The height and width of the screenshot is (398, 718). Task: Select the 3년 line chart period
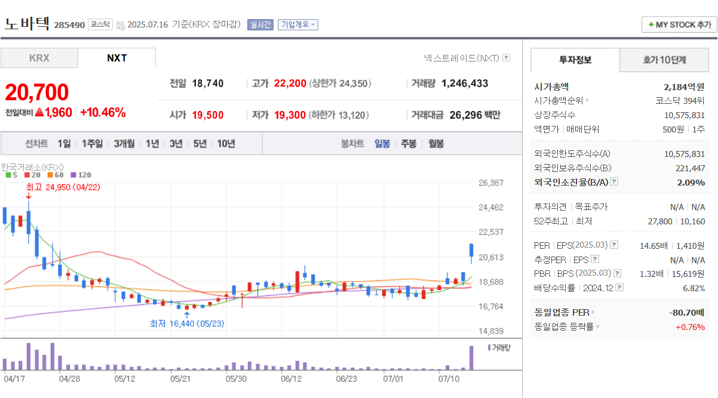pos(176,144)
